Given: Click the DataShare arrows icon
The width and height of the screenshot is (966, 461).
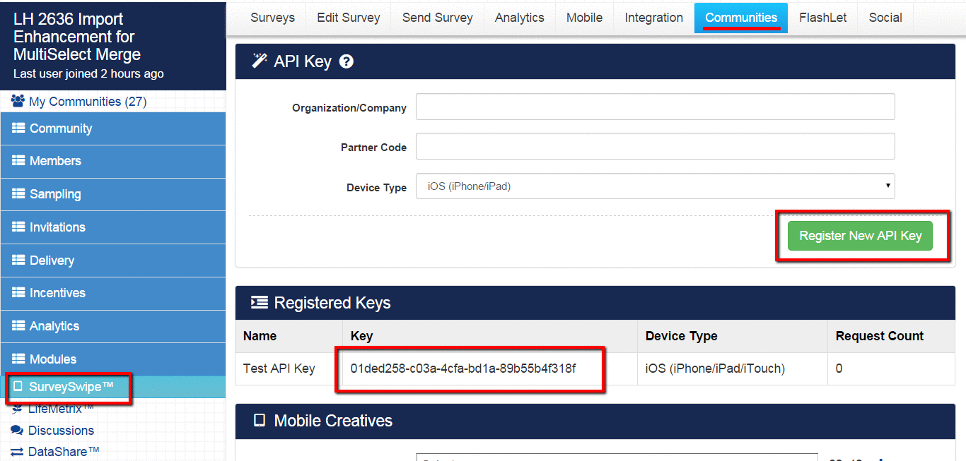Looking at the screenshot, I should click(17, 452).
